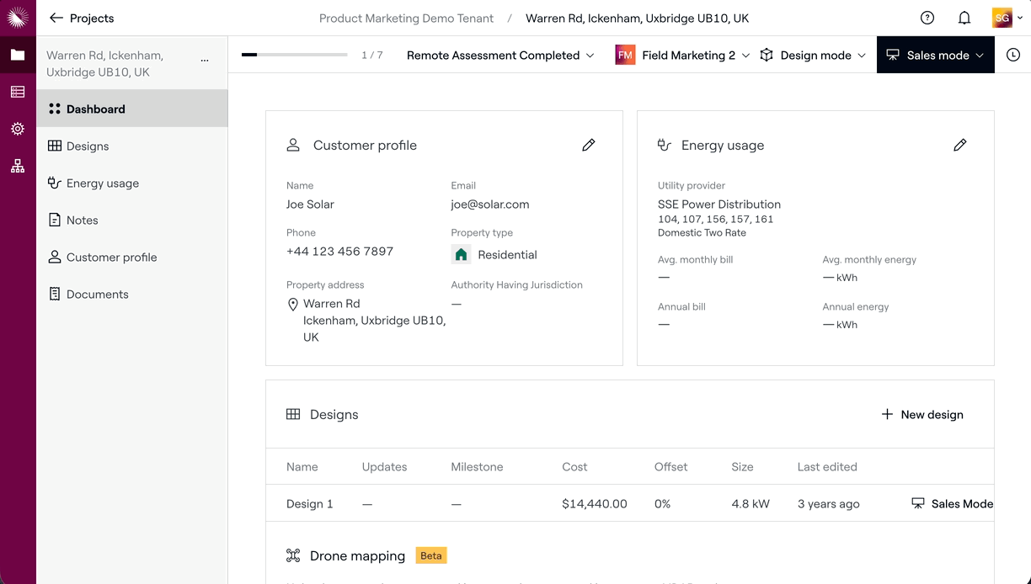Edit energy usage with pencil icon
The image size is (1031, 584).
(959, 146)
